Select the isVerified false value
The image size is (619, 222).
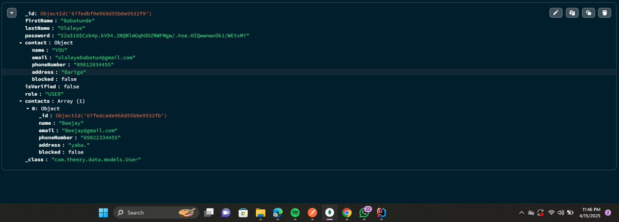71,87
